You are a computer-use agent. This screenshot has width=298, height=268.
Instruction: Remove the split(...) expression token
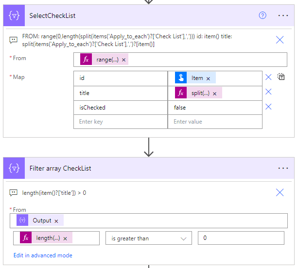click(x=214, y=93)
